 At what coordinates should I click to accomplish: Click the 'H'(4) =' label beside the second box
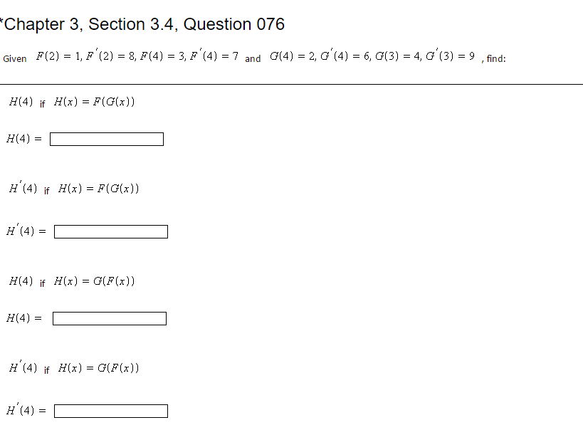pyautogui.click(x=26, y=230)
